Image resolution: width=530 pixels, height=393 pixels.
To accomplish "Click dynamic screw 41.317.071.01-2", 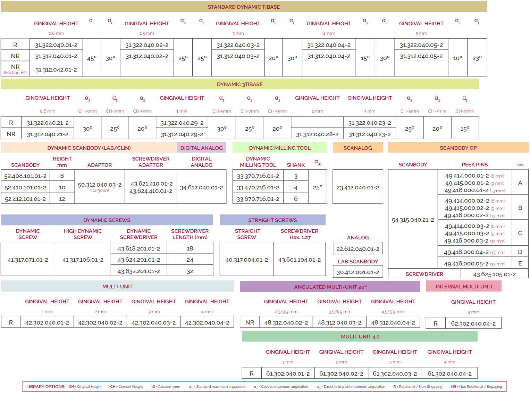I will point(28,260).
